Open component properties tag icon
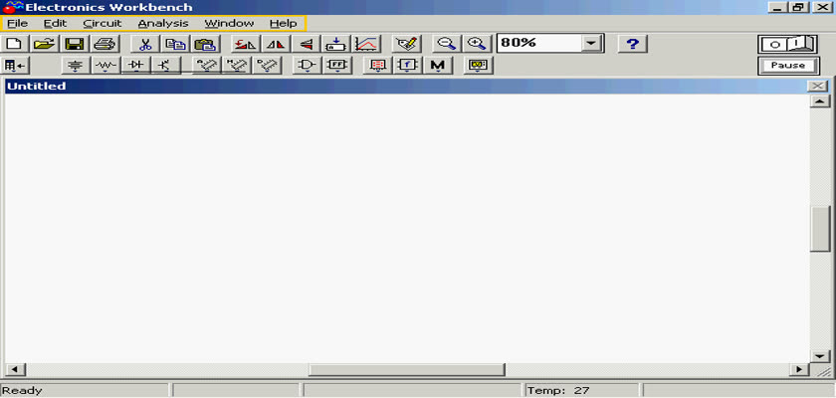Image resolution: width=836 pixels, height=398 pixels. point(407,44)
